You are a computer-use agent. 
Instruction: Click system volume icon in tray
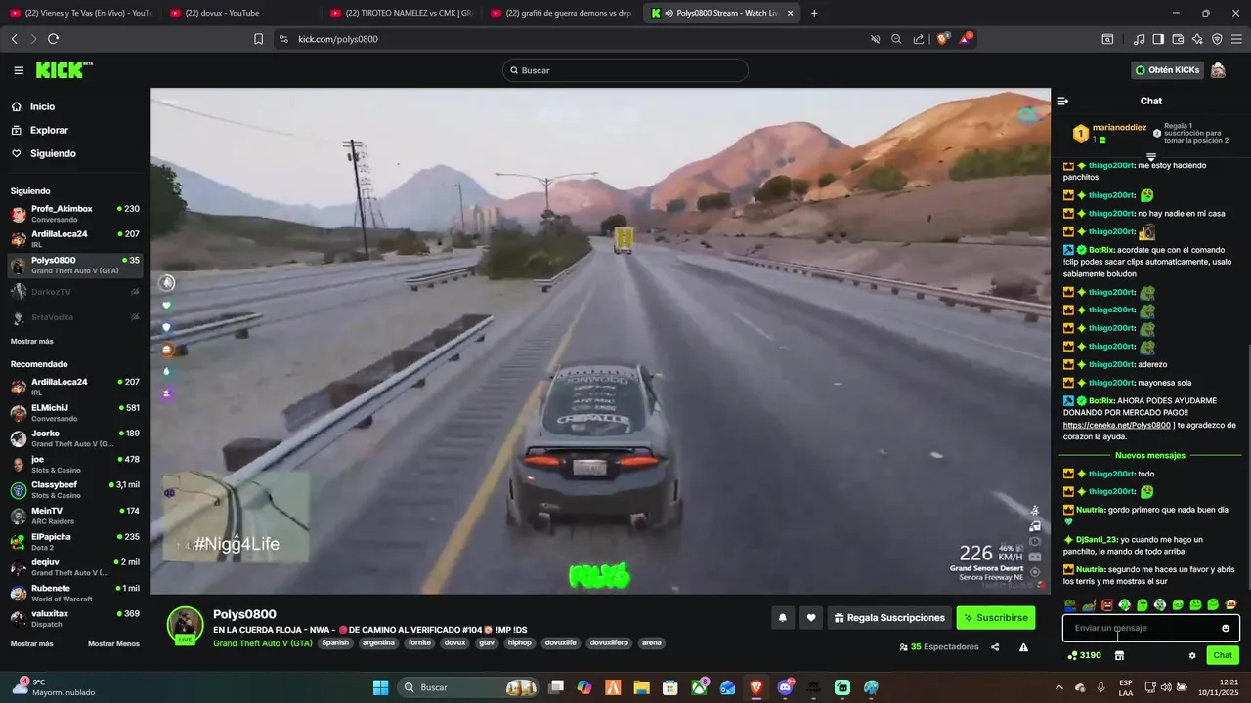coord(1167,687)
